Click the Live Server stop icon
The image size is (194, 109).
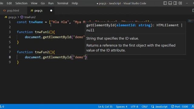[x=172, y=107]
